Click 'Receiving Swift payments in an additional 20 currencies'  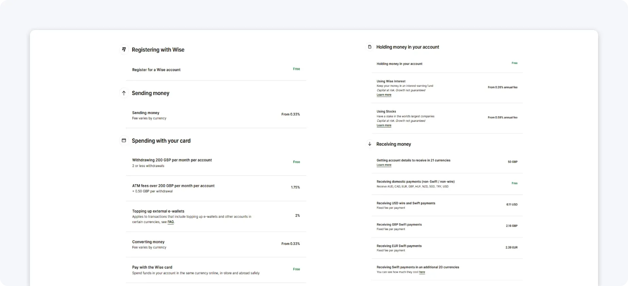click(418, 267)
